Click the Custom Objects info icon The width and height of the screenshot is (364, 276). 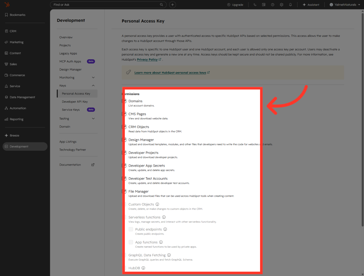coord(157,204)
